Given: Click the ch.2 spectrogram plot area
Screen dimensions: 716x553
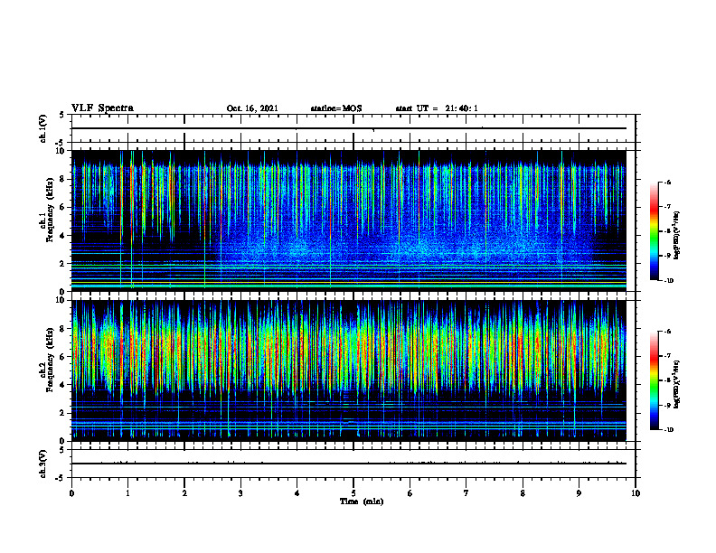Looking at the screenshot, I should 349,370.
